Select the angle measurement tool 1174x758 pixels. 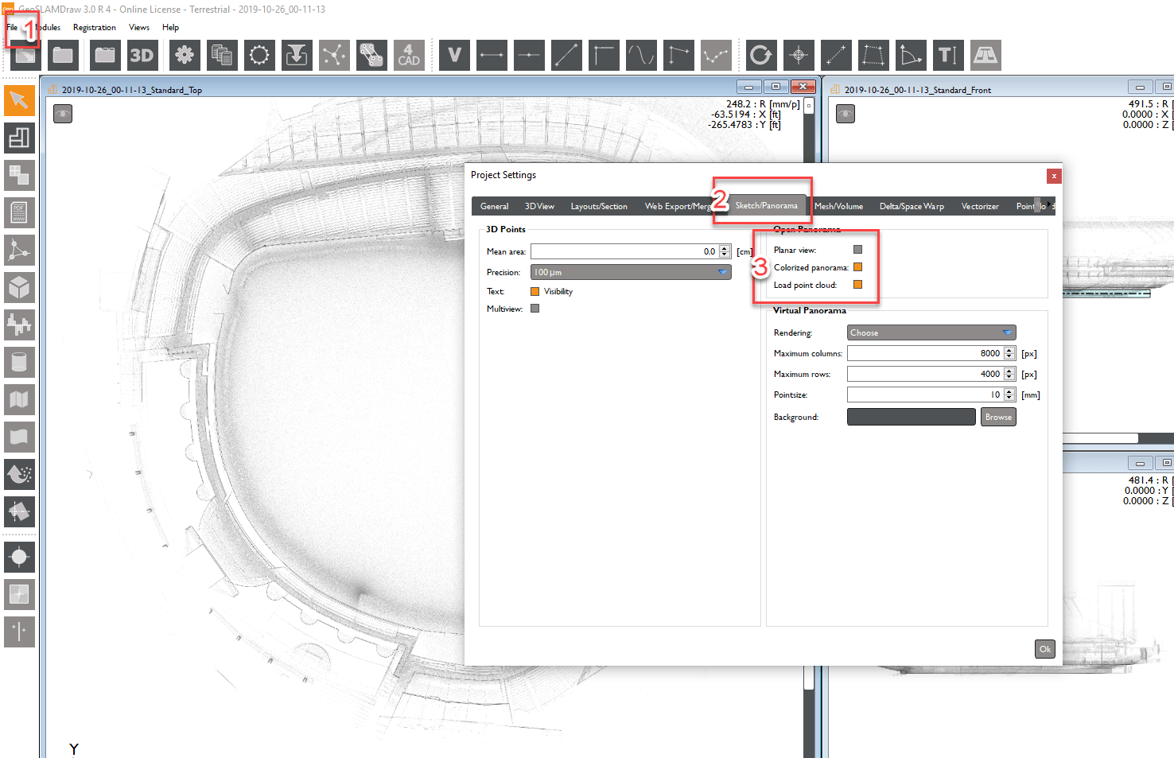[x=911, y=55]
